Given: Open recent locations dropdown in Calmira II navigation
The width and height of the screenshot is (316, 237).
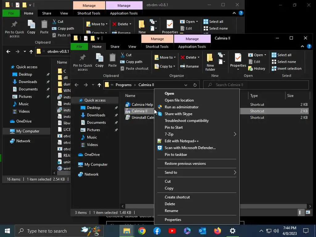Looking at the screenshot, I should [x=93, y=85].
